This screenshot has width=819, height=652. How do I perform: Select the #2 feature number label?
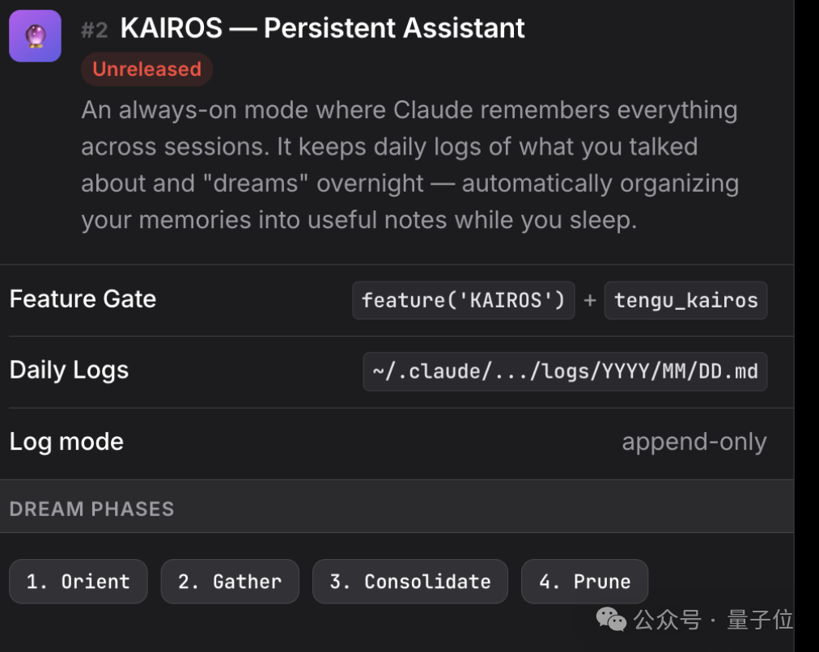pos(95,31)
